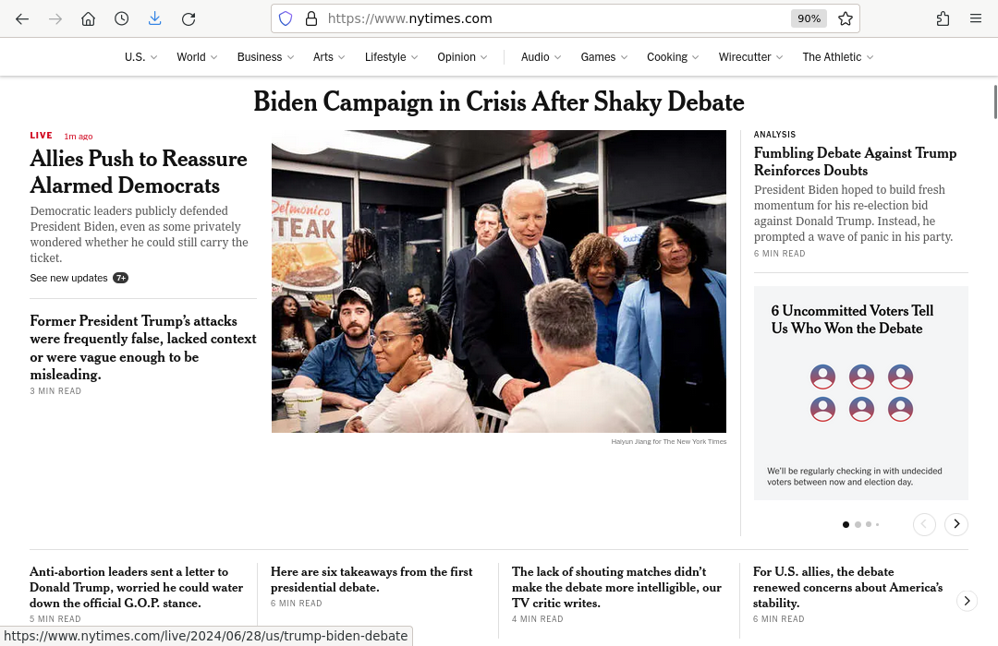Open the browser hamburger menu

point(976,18)
